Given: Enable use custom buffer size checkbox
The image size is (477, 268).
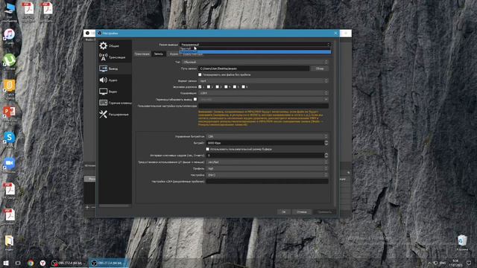Looking at the screenshot, I should tap(207, 149).
